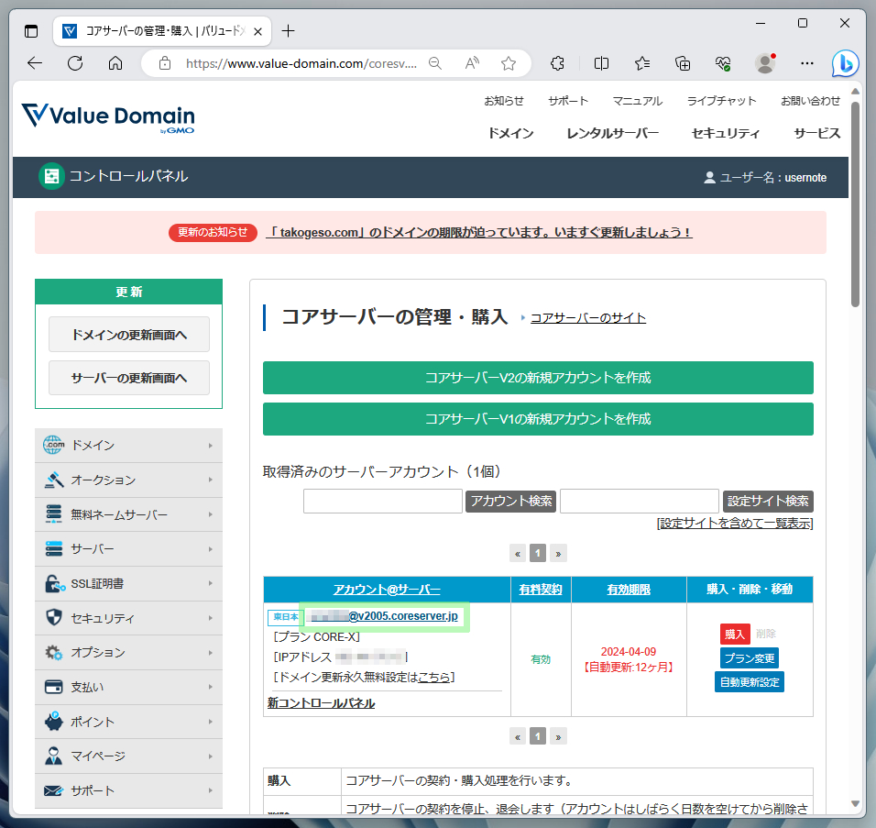Select ドメイン in main navigation
The image size is (876, 828).
tap(510, 133)
